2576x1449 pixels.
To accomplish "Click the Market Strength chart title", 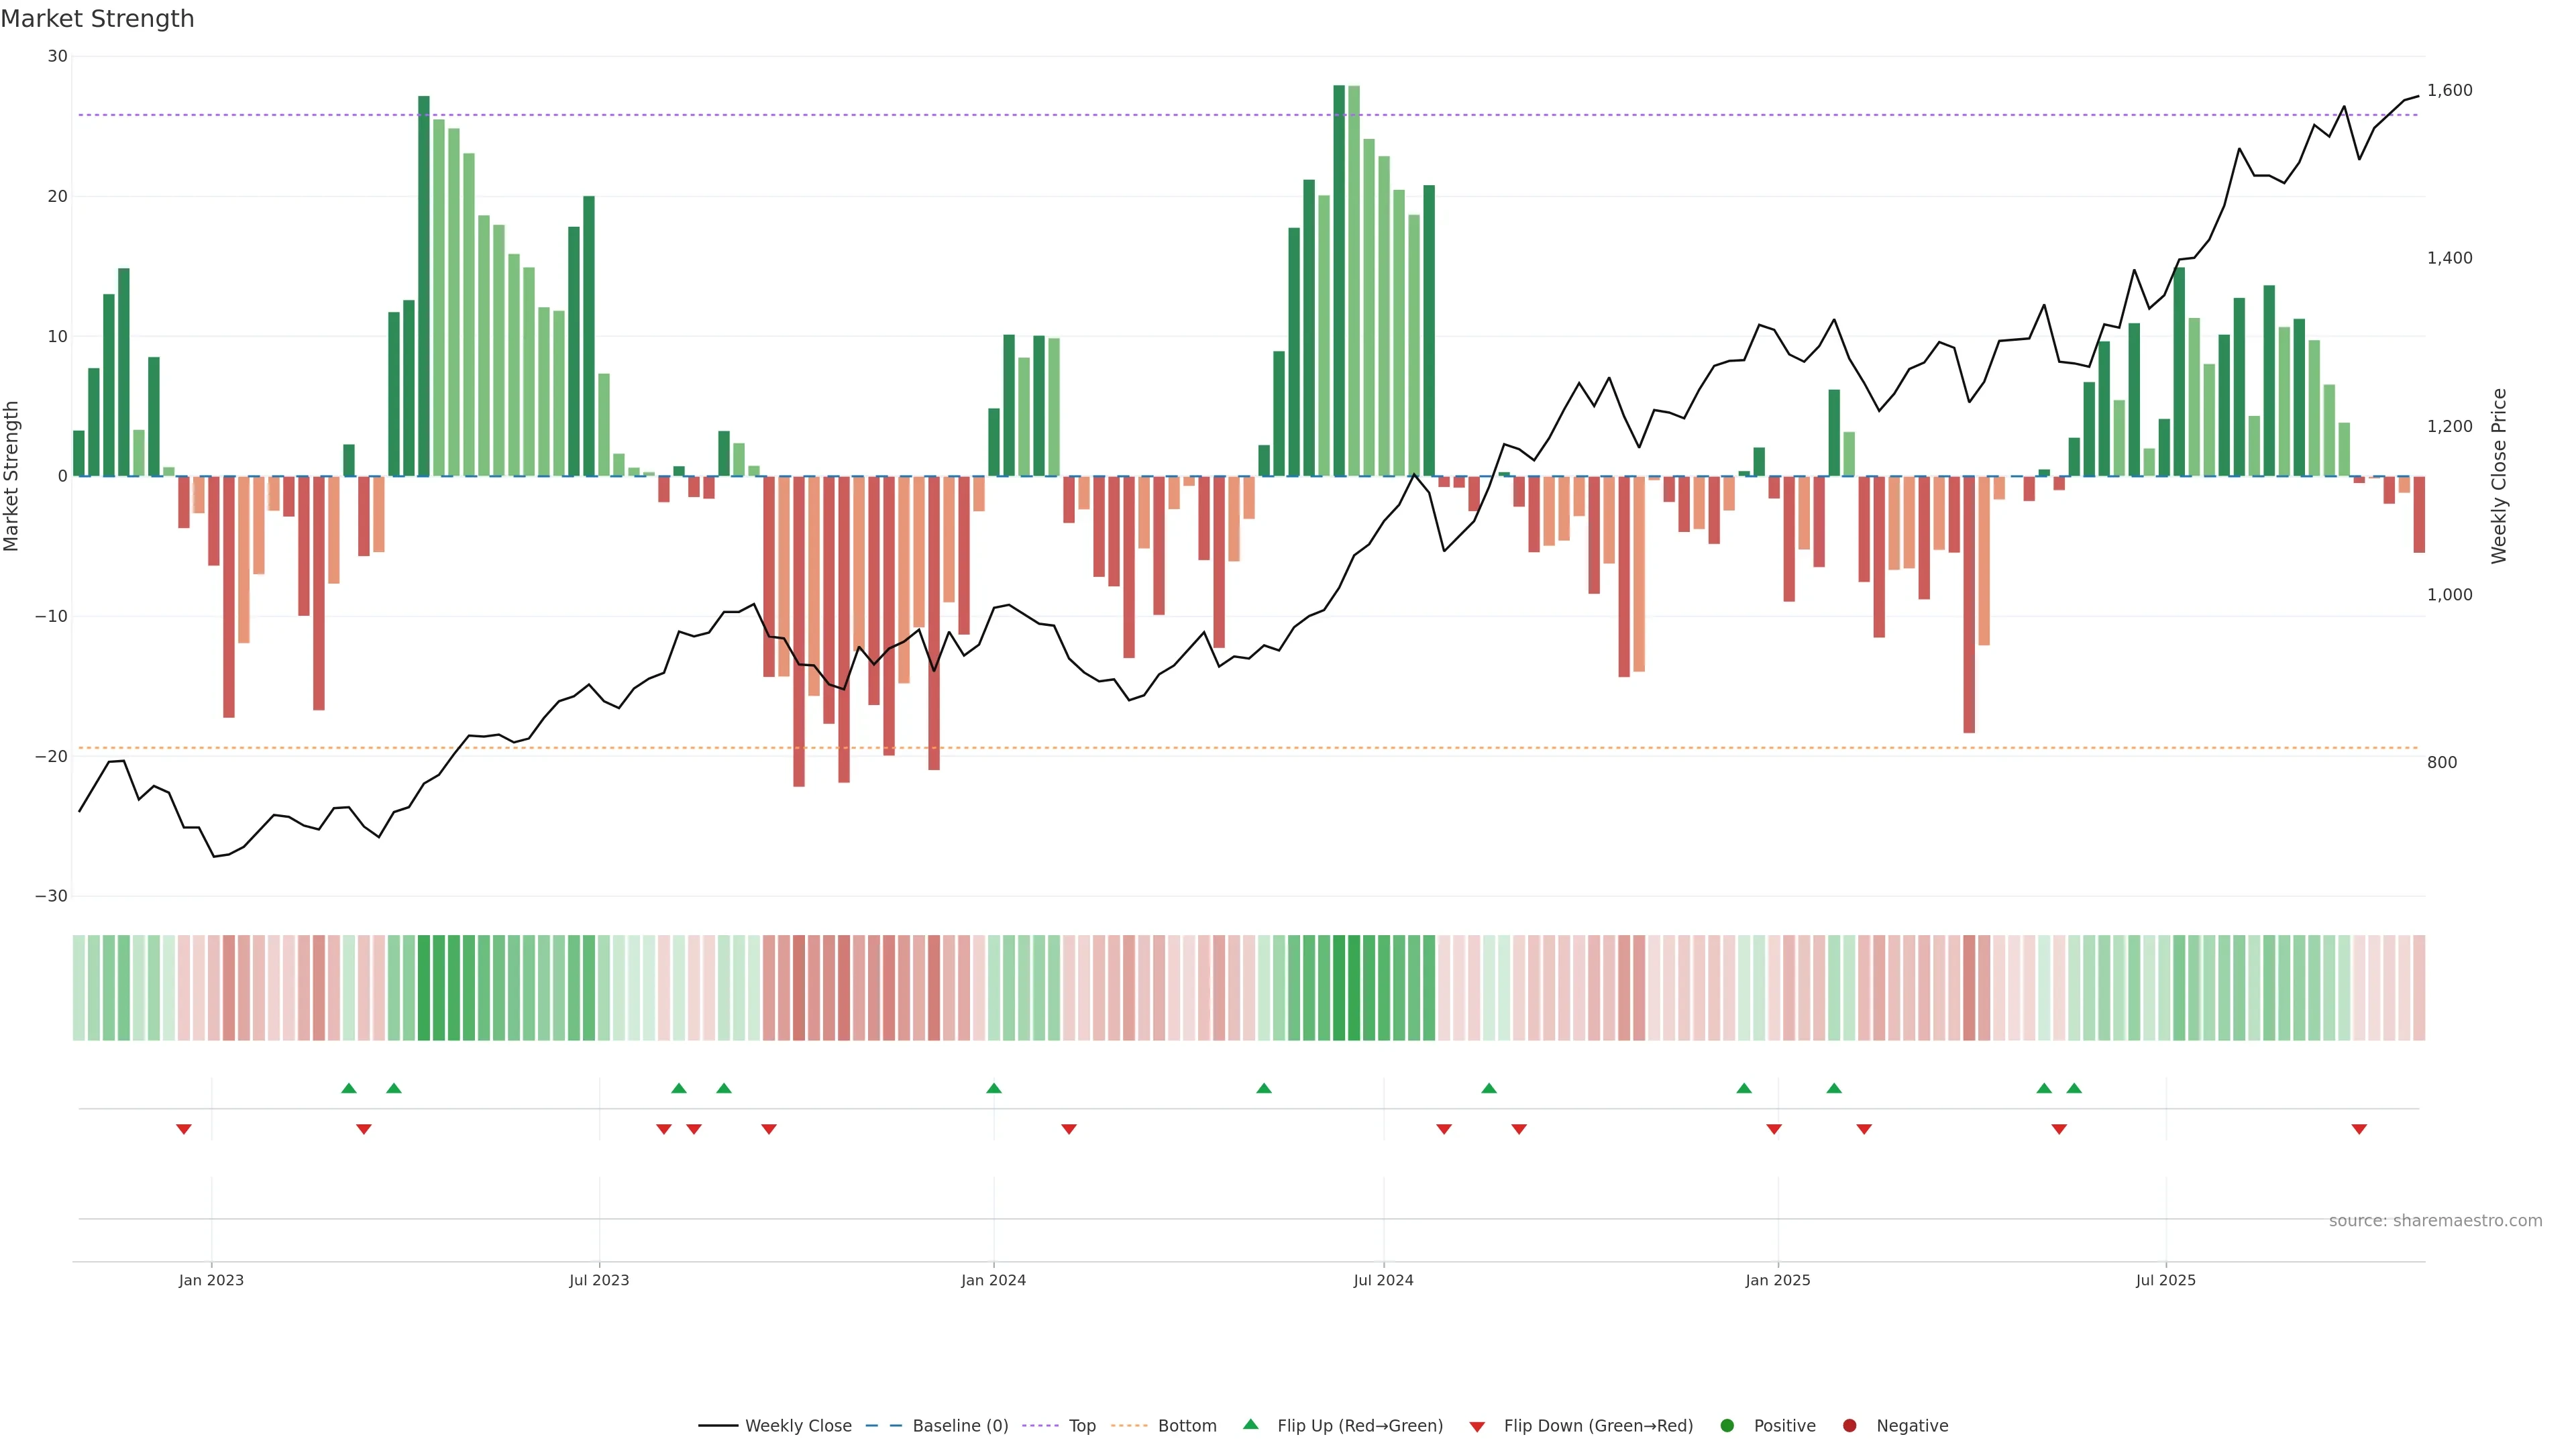I will coord(97,19).
